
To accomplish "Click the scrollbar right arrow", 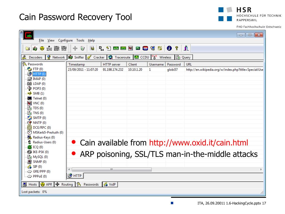I will [x=261, y=169].
